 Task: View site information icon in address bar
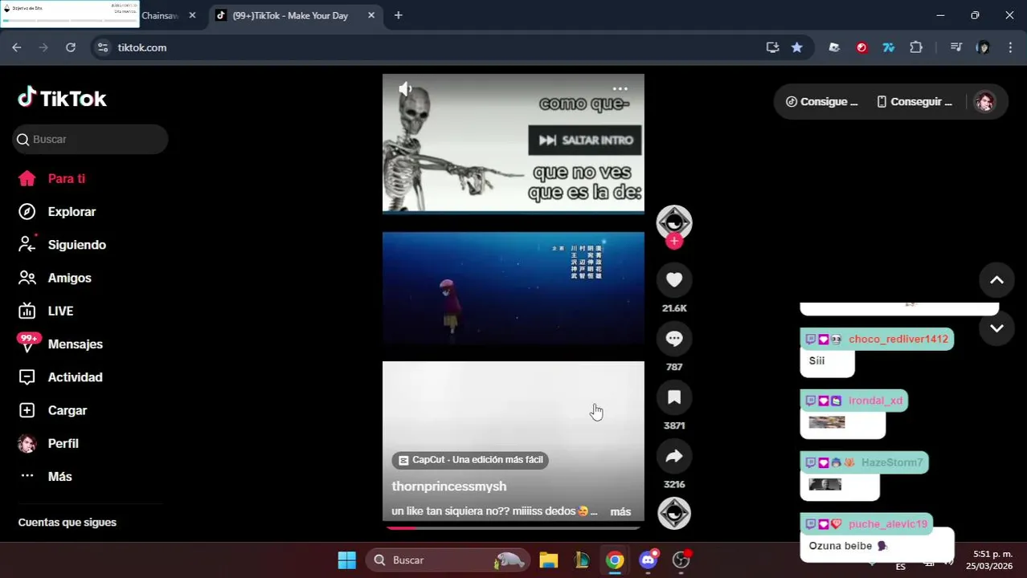click(103, 47)
